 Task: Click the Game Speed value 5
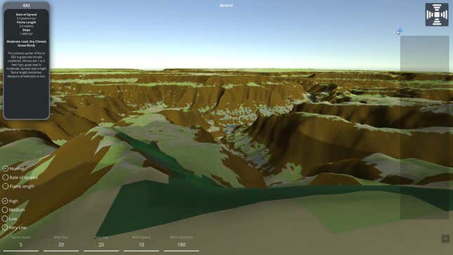click(x=21, y=244)
